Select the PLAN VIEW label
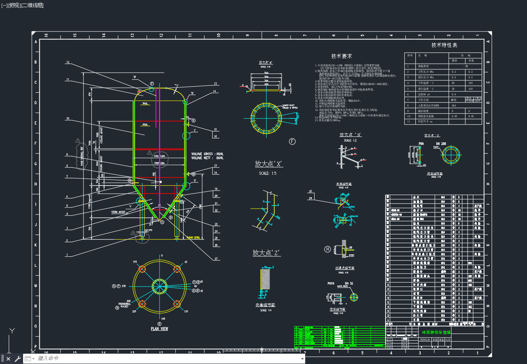The width and height of the screenshot is (527, 364). pos(159,329)
